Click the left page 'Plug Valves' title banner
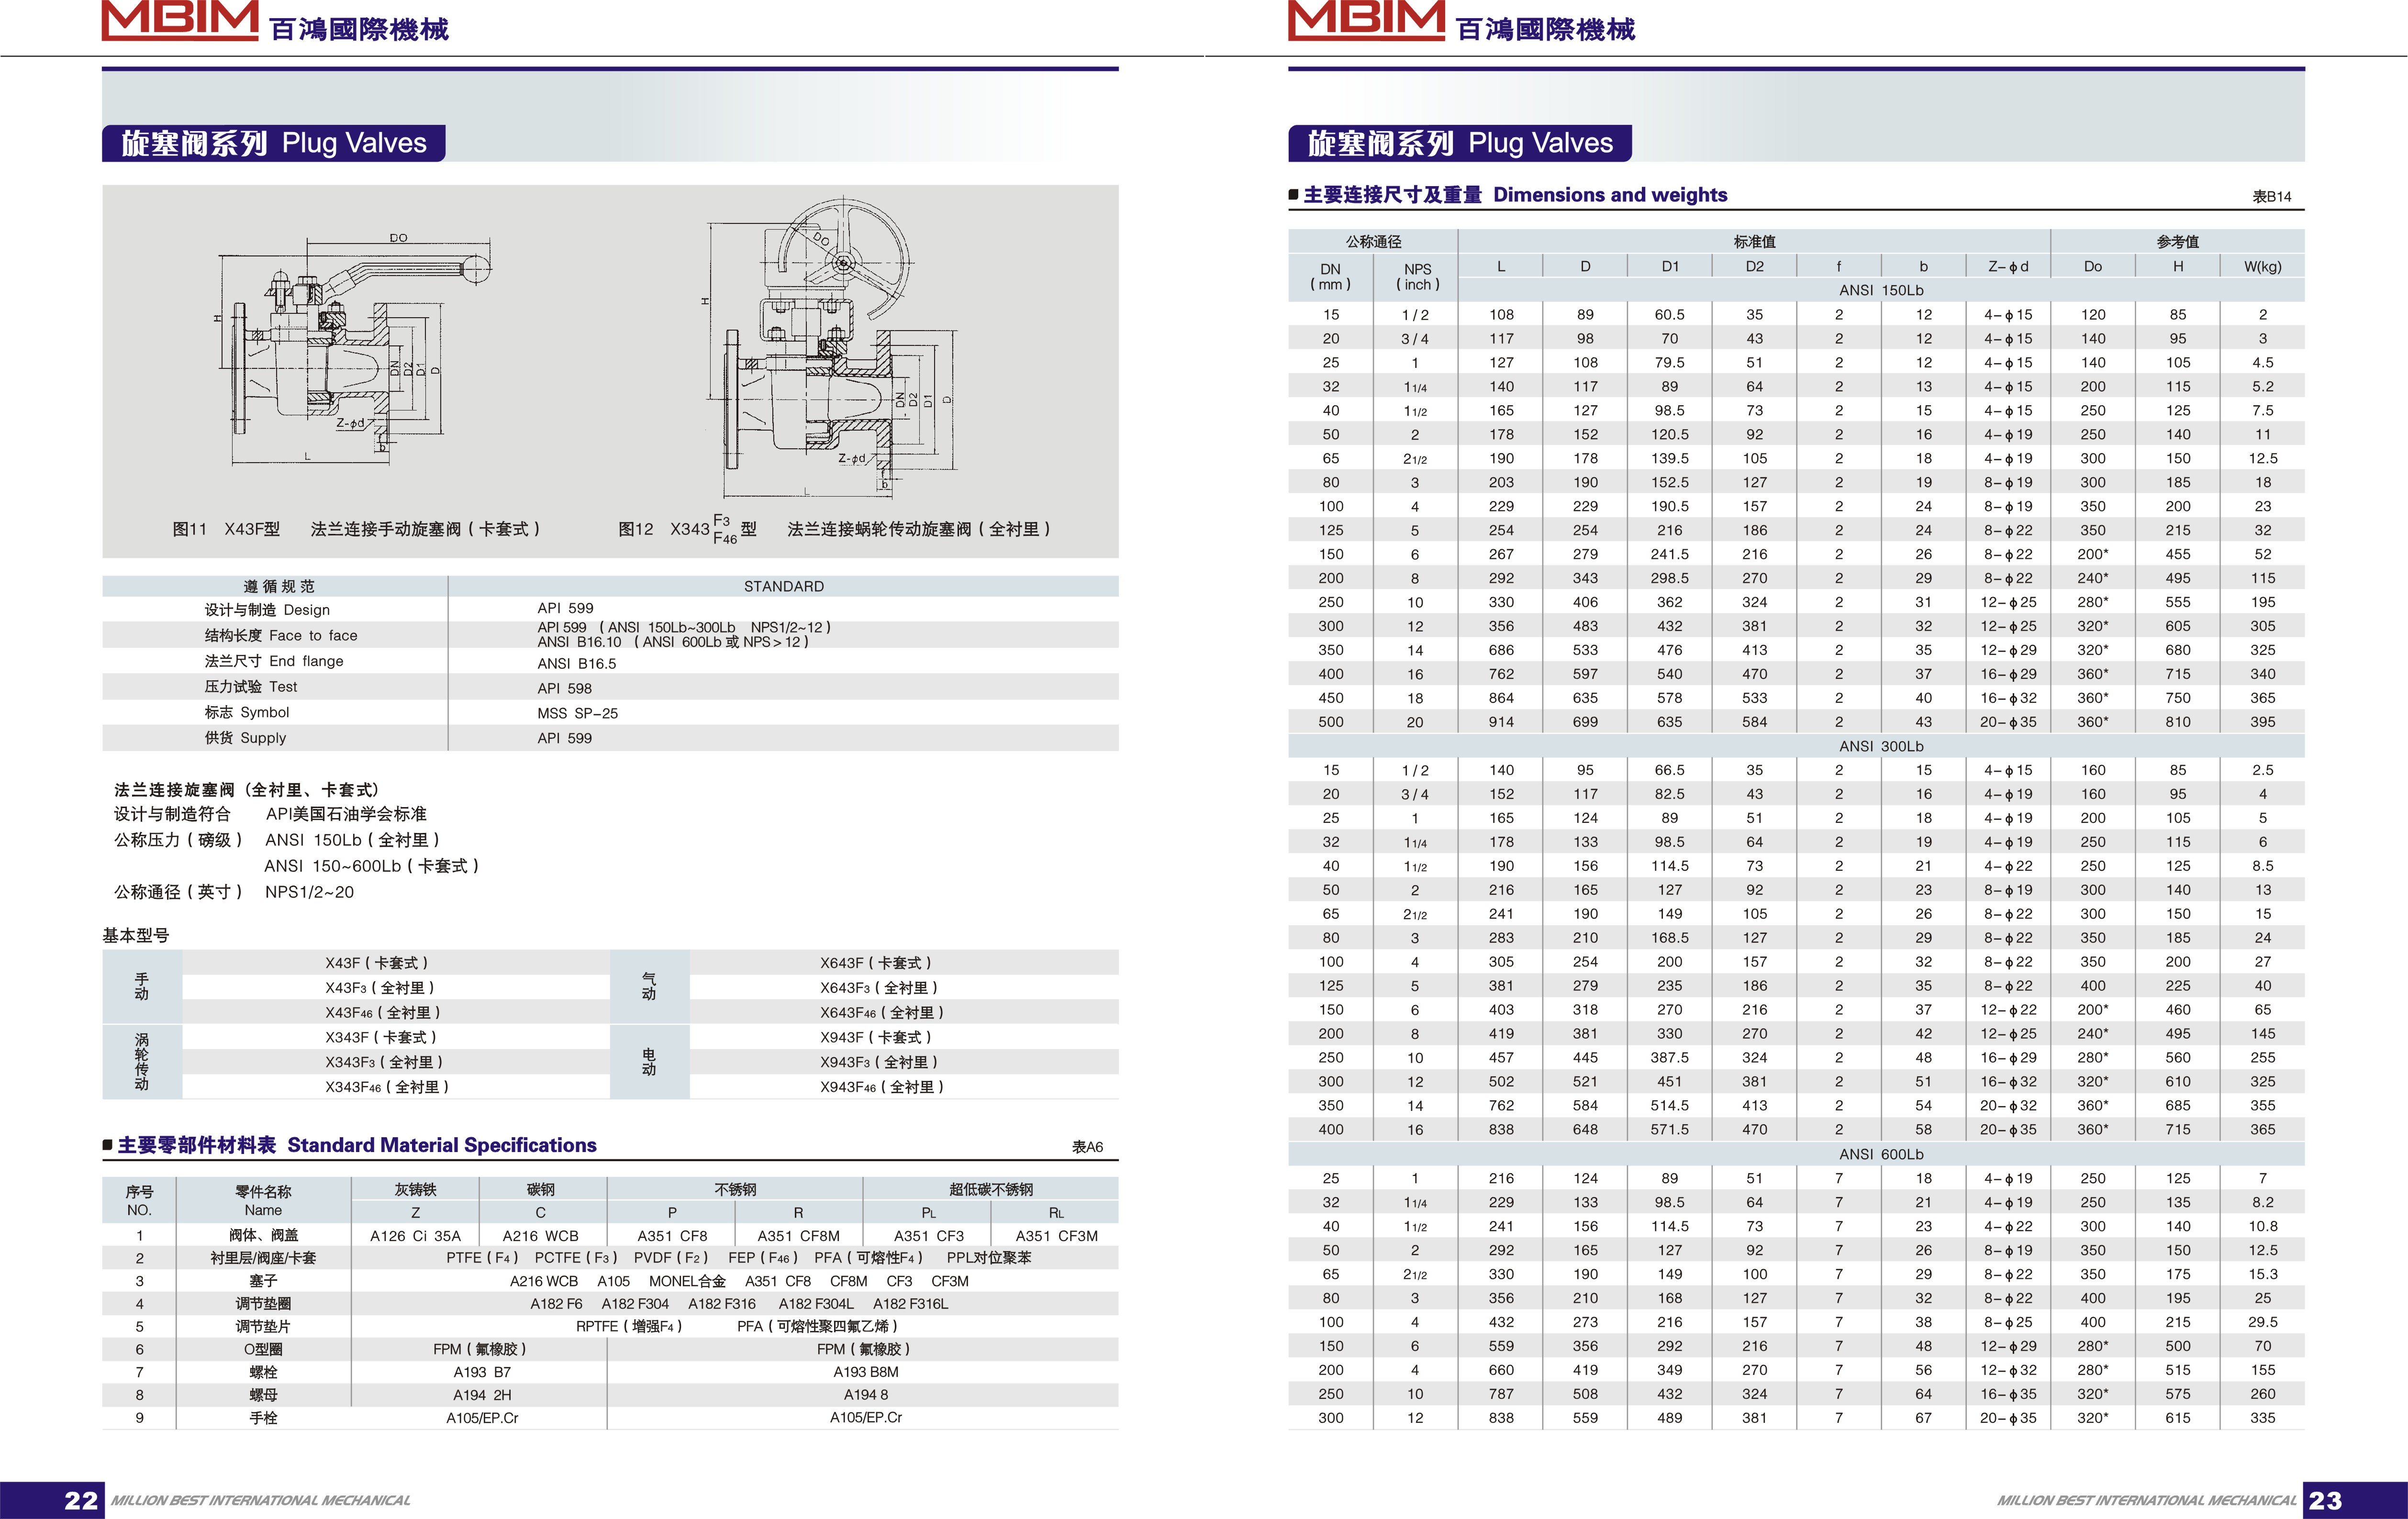 [274, 143]
